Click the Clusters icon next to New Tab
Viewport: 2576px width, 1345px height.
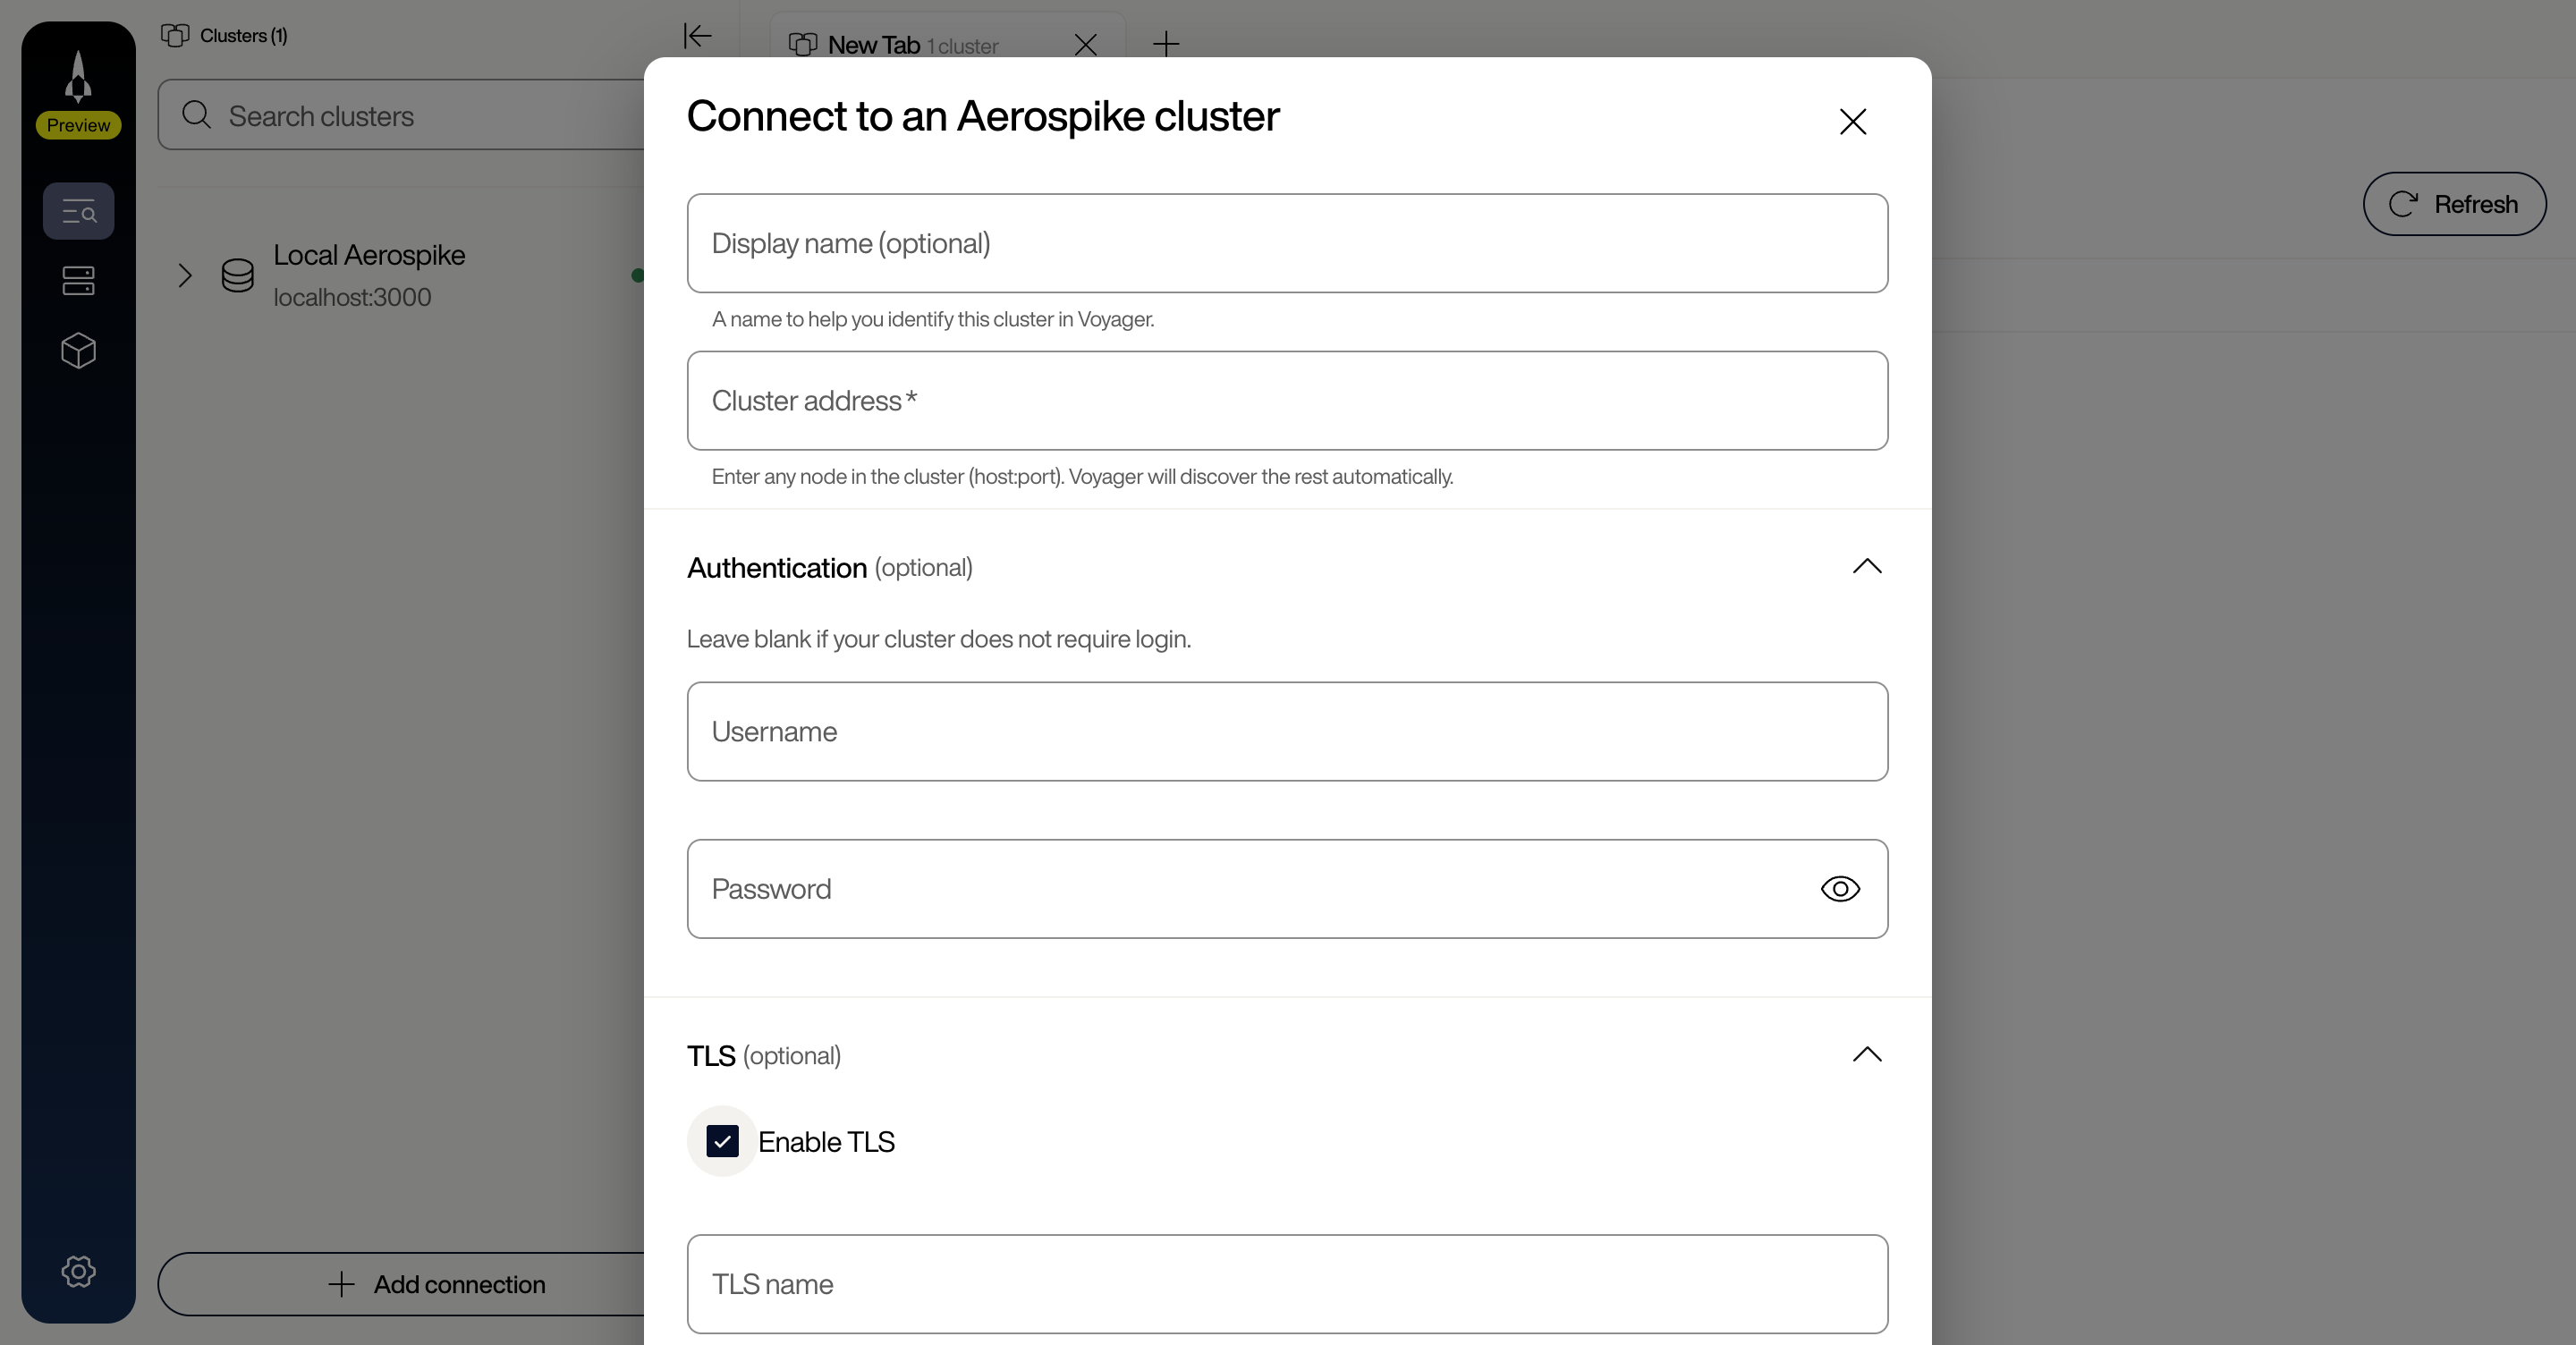[804, 44]
